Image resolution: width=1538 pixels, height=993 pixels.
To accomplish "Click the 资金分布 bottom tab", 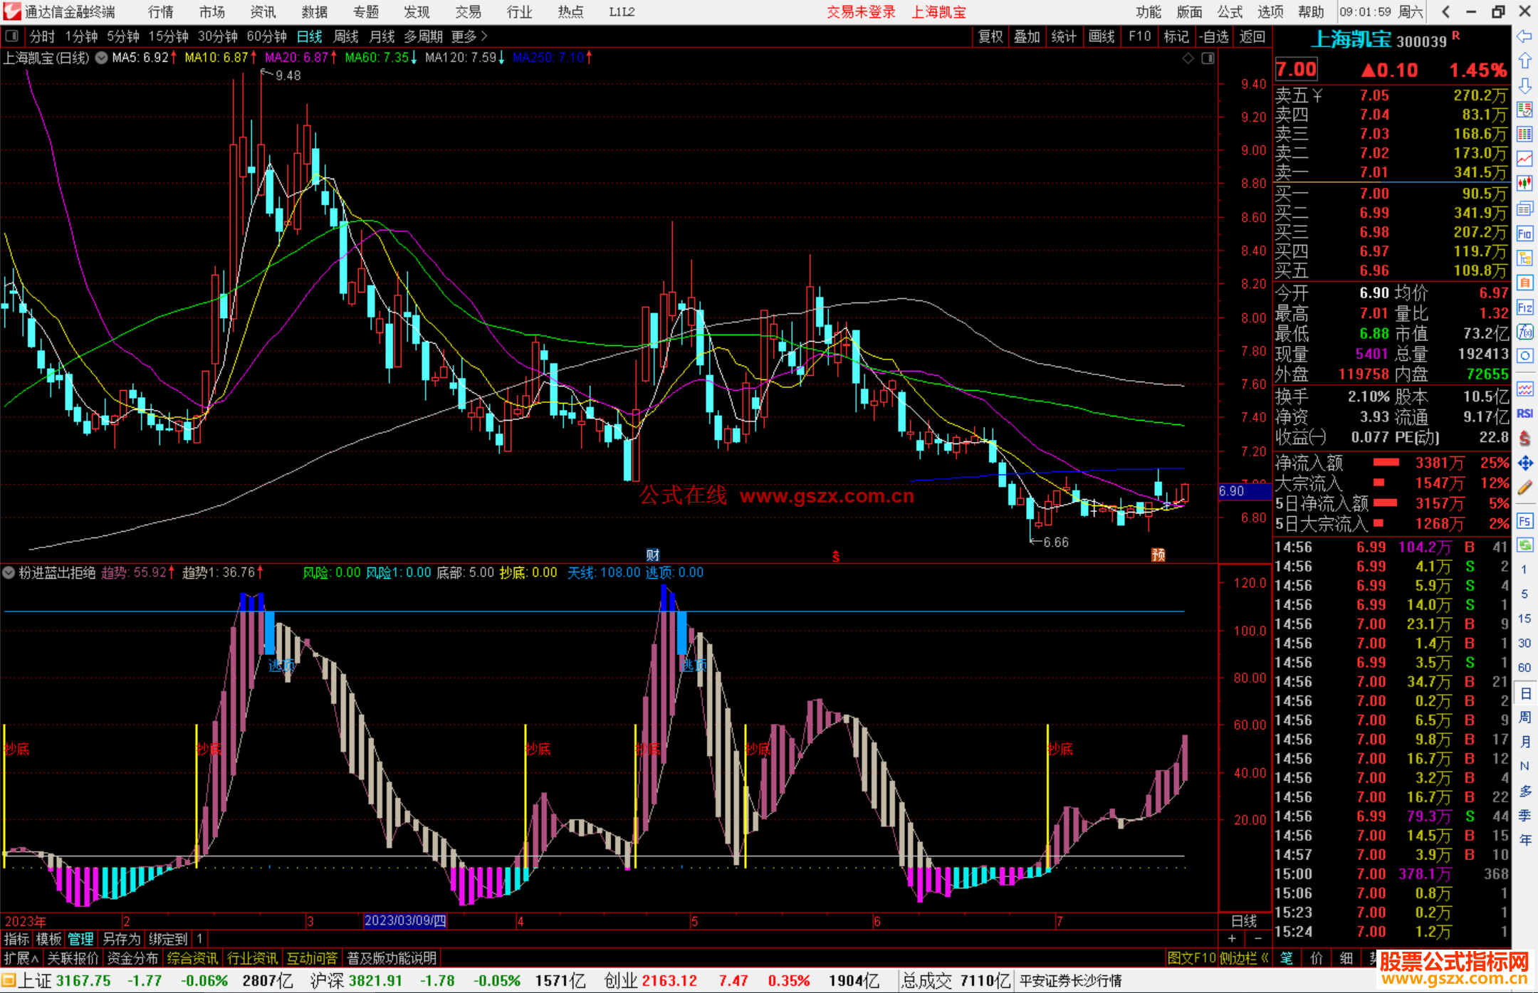I will 132,958.
